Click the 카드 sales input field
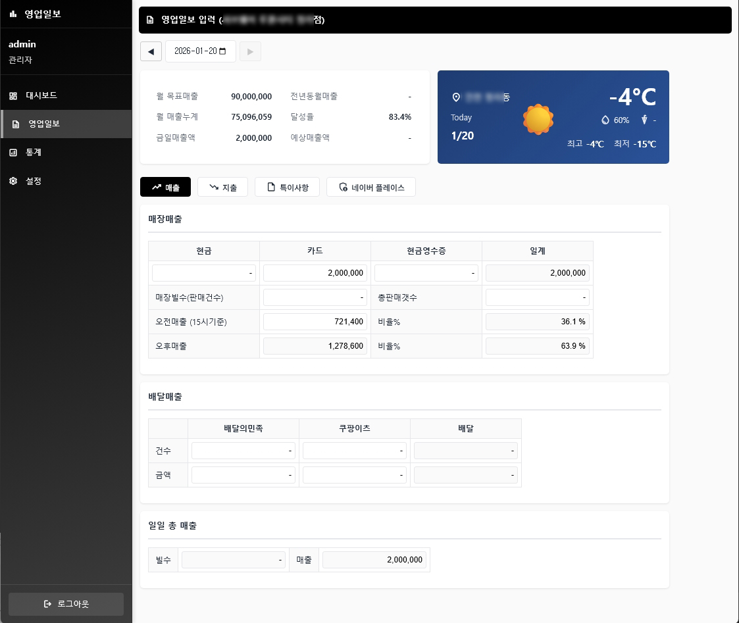Viewport: 739px width, 623px height. coord(315,273)
